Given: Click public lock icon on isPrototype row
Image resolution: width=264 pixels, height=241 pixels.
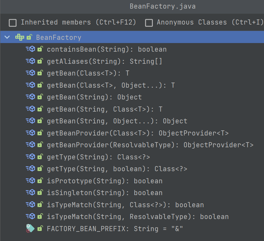Looking at the screenshot, I should point(40,180).
